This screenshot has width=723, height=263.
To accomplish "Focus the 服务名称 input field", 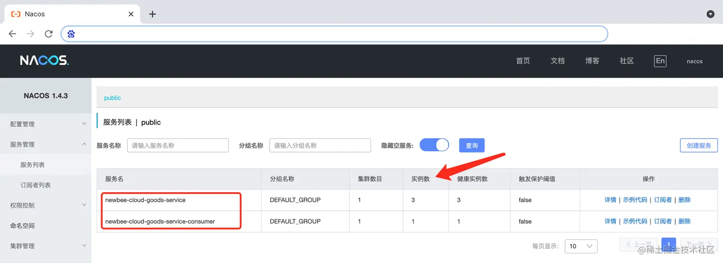I will [178, 145].
